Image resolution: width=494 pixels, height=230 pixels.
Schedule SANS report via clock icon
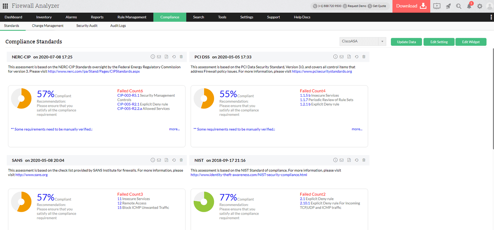pos(153,160)
